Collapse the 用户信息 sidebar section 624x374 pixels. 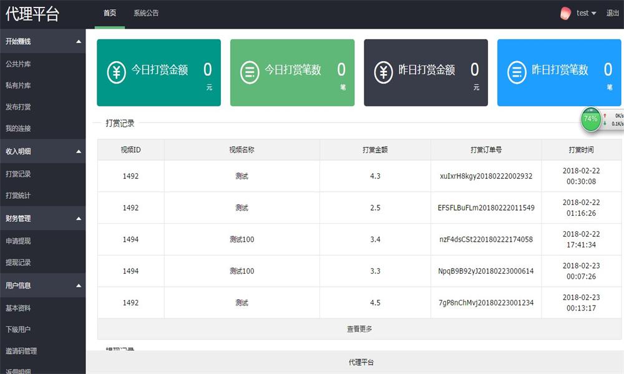point(78,285)
